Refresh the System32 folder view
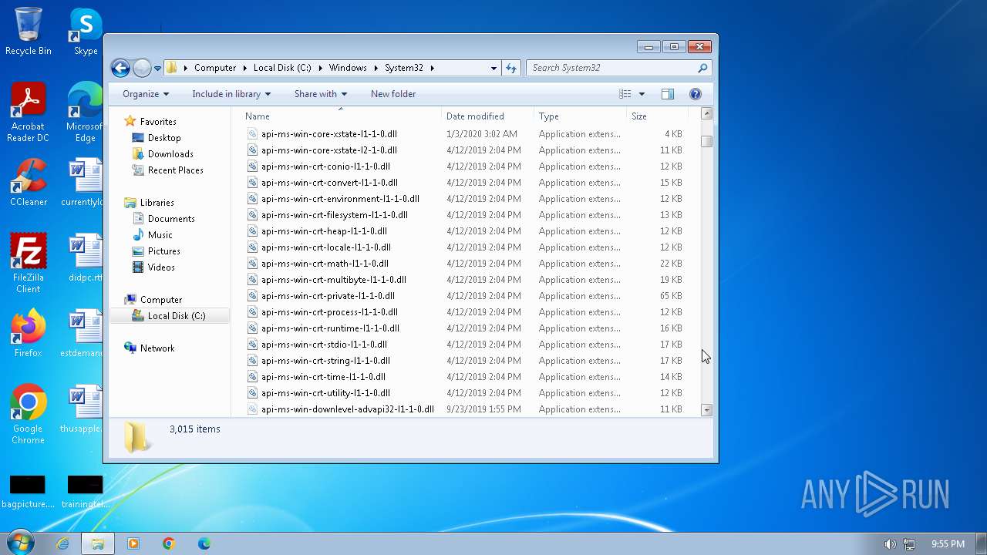 (510, 68)
